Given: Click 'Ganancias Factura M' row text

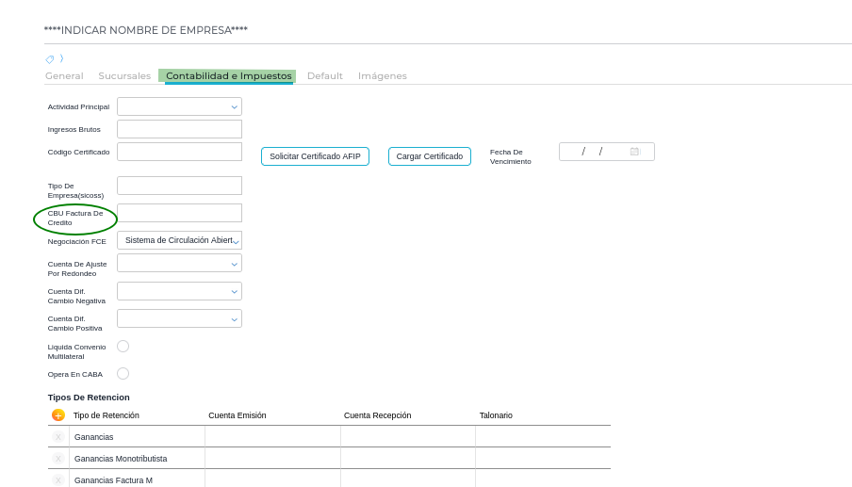Looking at the screenshot, I should click(x=113, y=480).
